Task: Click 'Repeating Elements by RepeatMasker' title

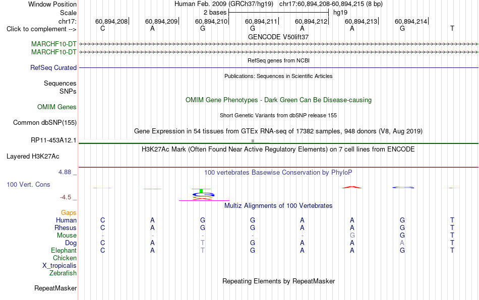Action: pyautogui.click(x=278, y=281)
